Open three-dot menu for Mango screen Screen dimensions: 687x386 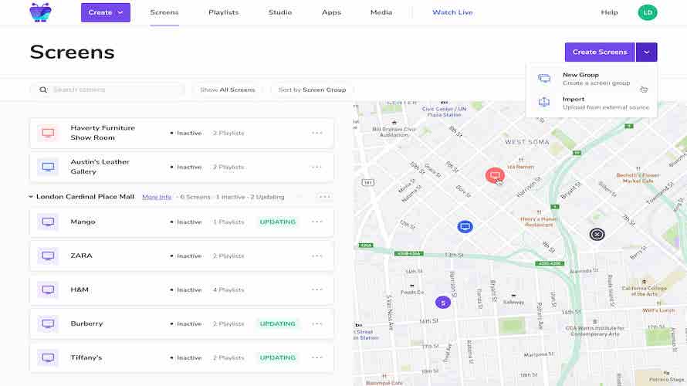point(317,222)
